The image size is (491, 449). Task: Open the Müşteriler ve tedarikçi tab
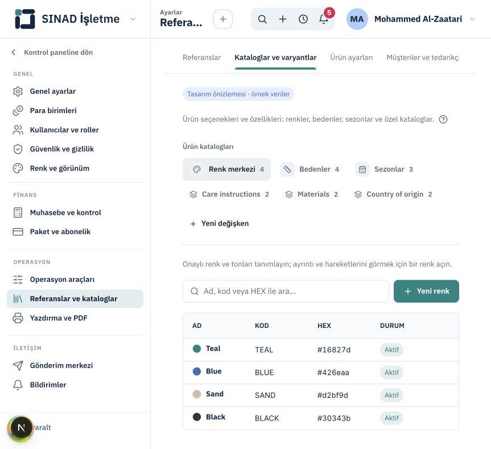point(423,57)
